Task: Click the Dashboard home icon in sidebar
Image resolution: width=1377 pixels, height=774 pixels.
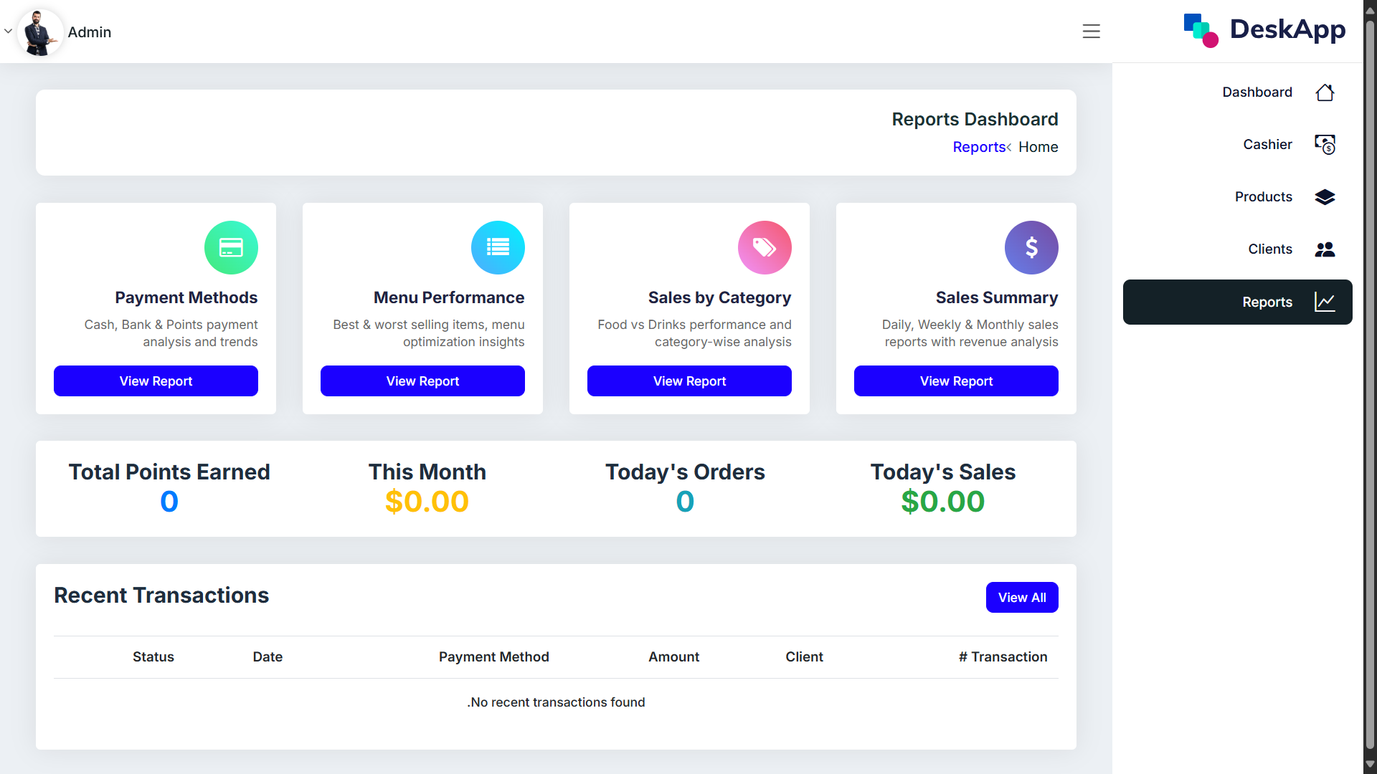Action: 1324,92
